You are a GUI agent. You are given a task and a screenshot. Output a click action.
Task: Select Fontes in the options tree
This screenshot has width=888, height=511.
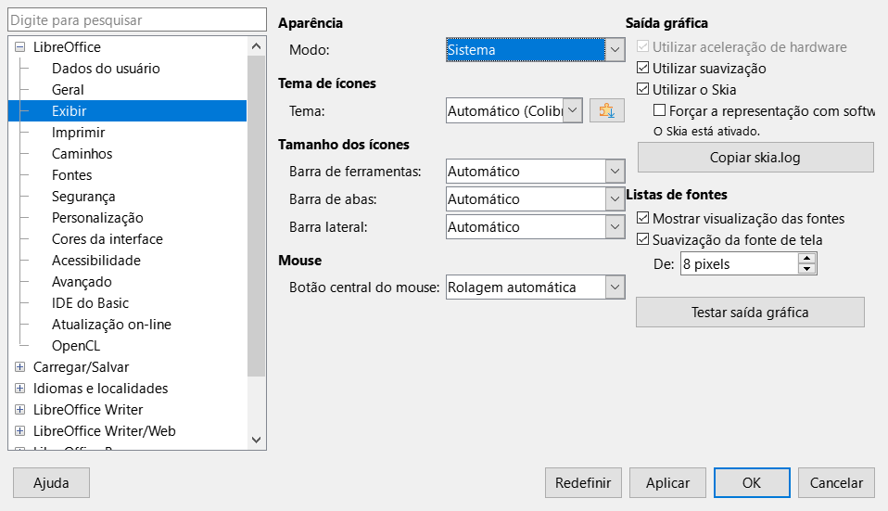click(x=72, y=175)
